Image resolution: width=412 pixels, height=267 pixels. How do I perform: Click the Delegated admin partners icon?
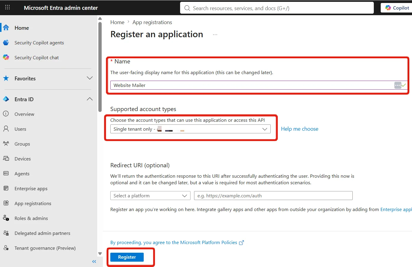[6, 233]
